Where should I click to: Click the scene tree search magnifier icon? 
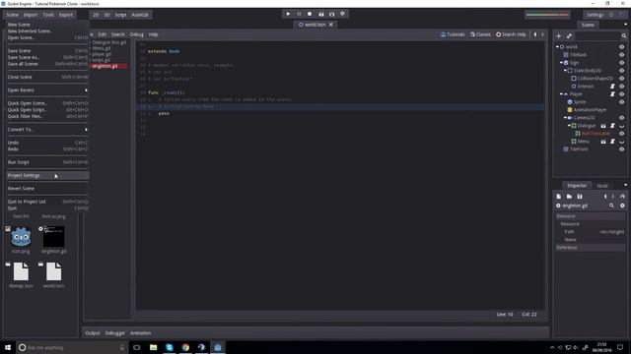(624, 36)
